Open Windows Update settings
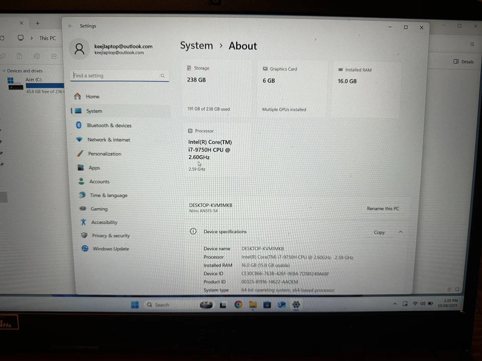The height and width of the screenshot is (361, 482). point(110,248)
